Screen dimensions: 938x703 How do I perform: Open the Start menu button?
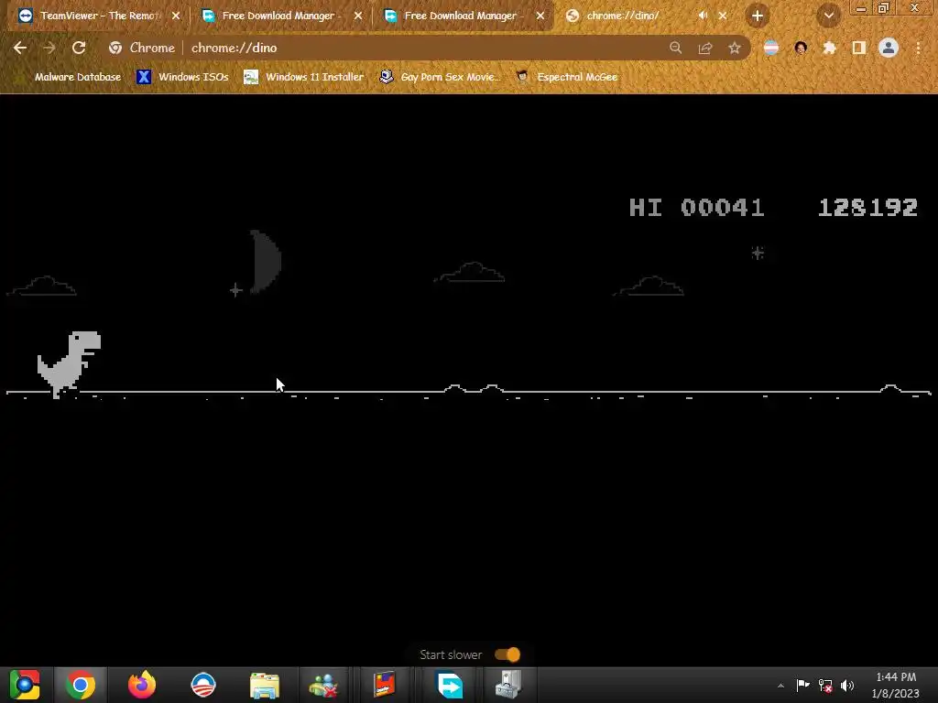(x=25, y=685)
